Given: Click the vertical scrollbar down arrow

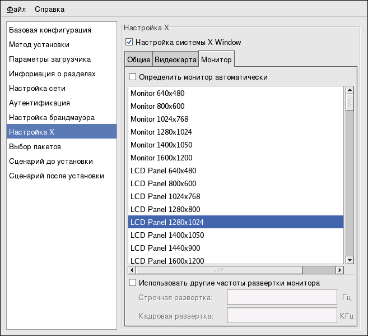Looking at the screenshot, I should coord(350,259).
